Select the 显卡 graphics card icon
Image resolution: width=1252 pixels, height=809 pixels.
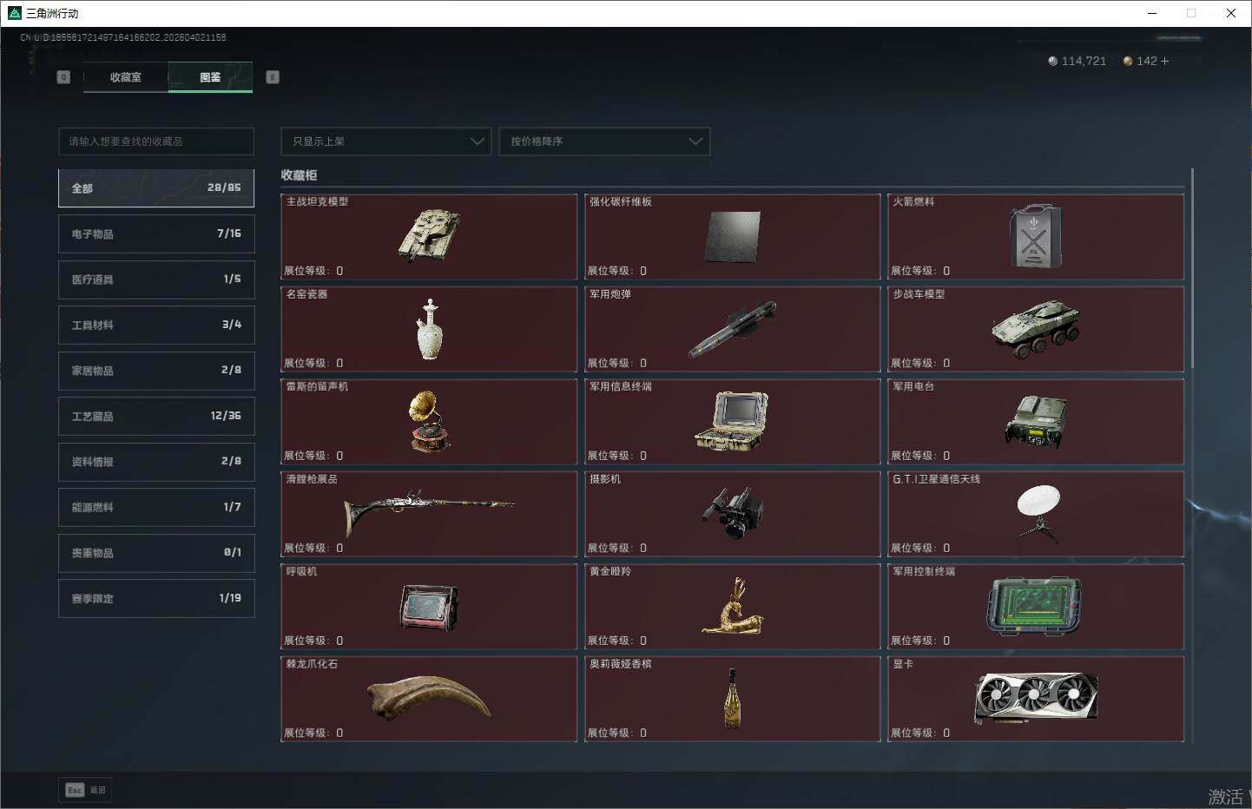(x=1035, y=698)
